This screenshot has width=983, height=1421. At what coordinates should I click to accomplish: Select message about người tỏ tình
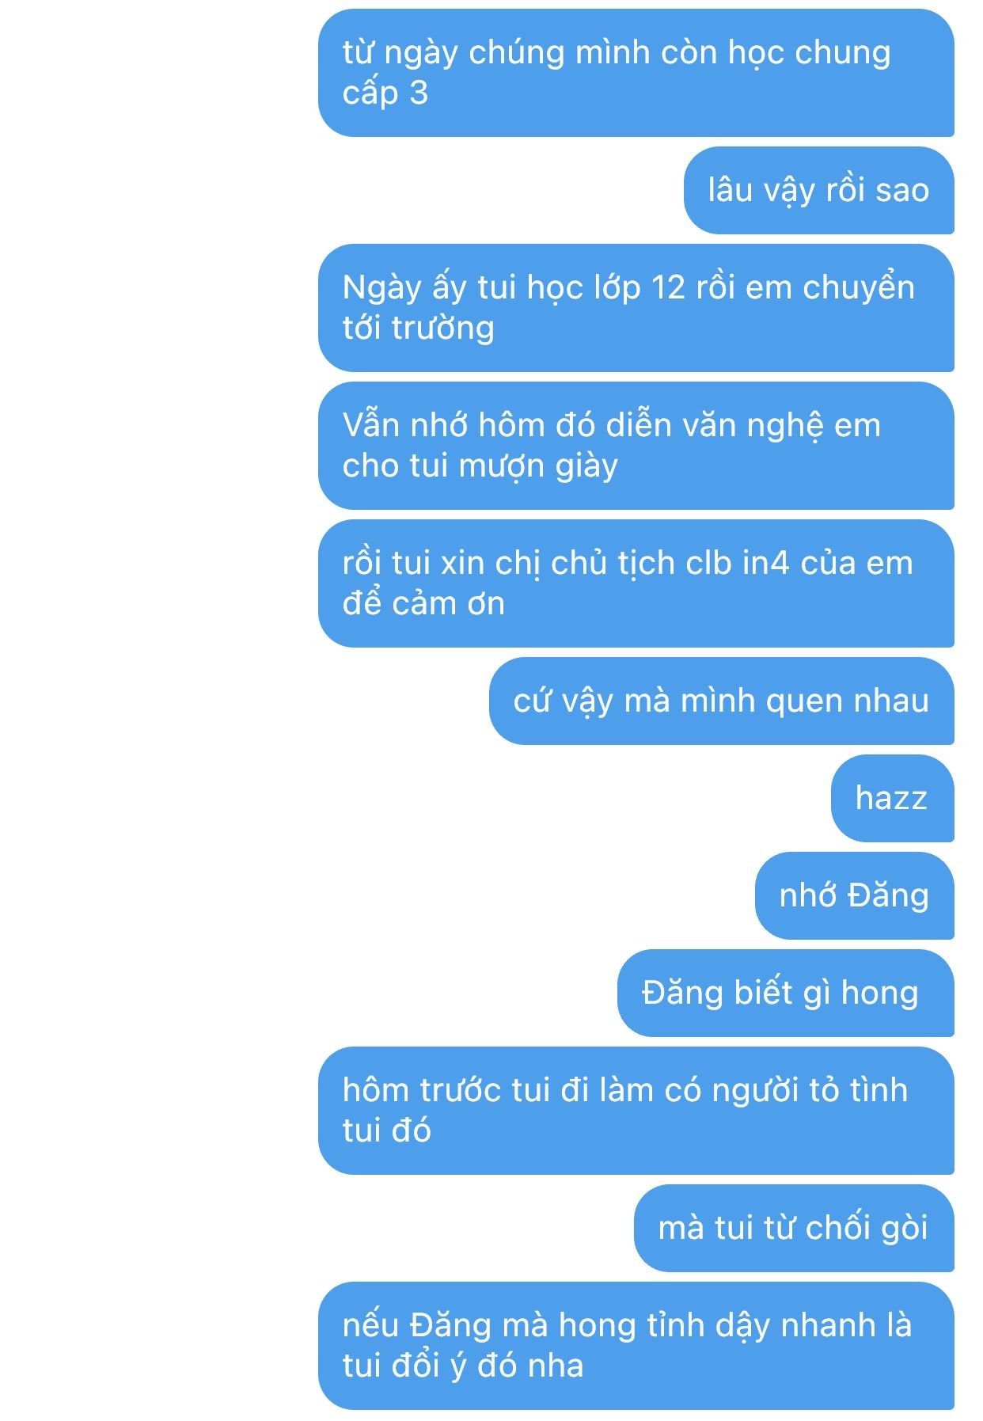pos(636,1111)
